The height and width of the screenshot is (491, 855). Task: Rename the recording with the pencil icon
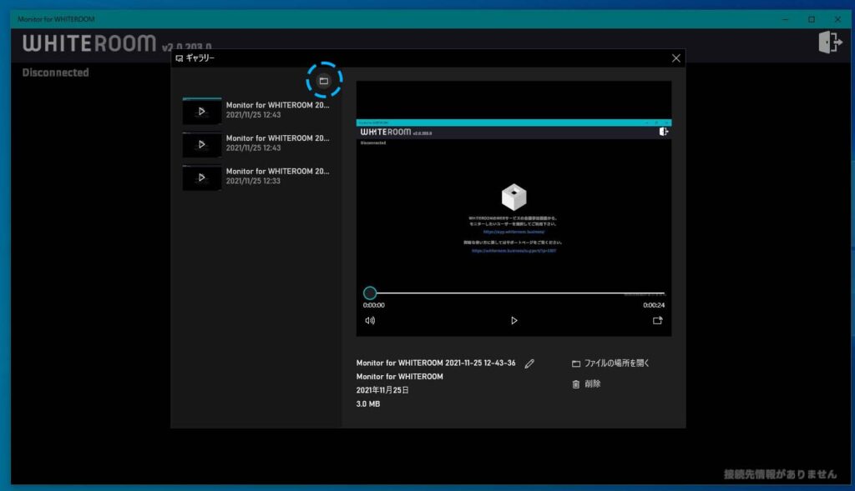pos(529,363)
